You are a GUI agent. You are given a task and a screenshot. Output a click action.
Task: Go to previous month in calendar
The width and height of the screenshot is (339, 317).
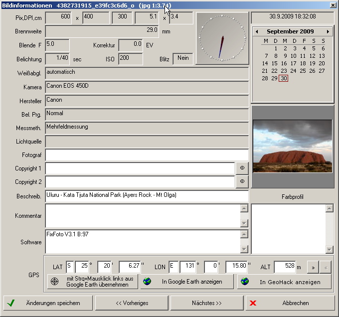click(257, 31)
